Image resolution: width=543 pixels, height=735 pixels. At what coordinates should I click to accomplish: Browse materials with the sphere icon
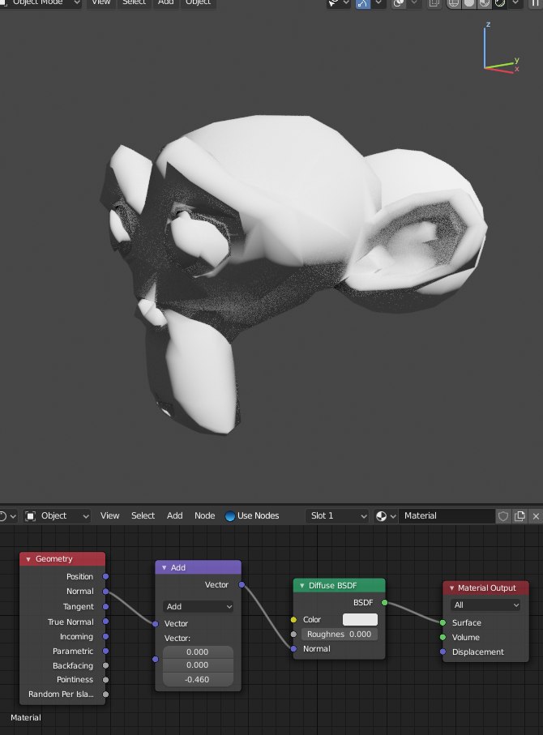tap(386, 516)
